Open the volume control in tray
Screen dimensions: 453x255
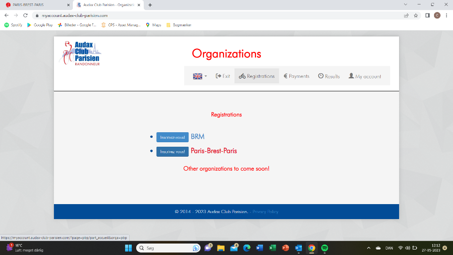coord(408,248)
